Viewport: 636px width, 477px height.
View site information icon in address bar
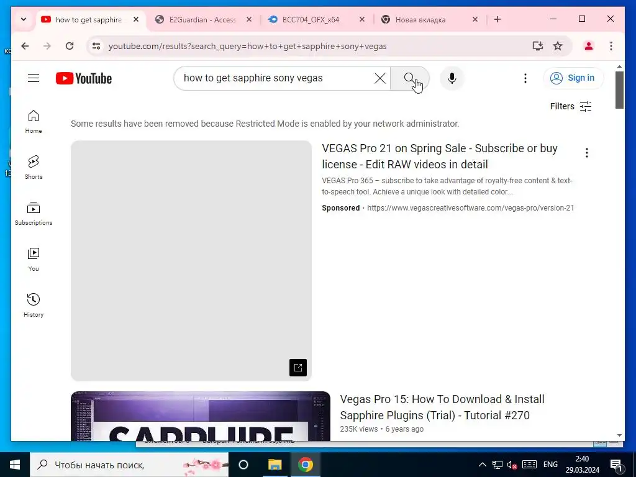[96, 46]
